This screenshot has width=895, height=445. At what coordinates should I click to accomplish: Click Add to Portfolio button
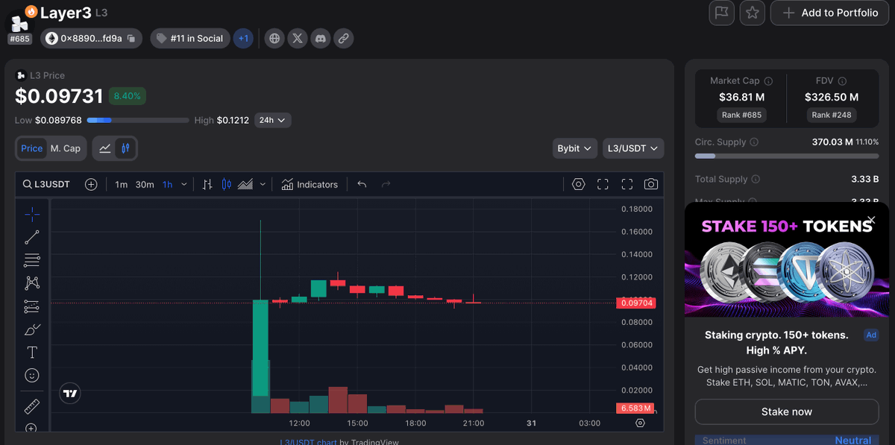830,13
